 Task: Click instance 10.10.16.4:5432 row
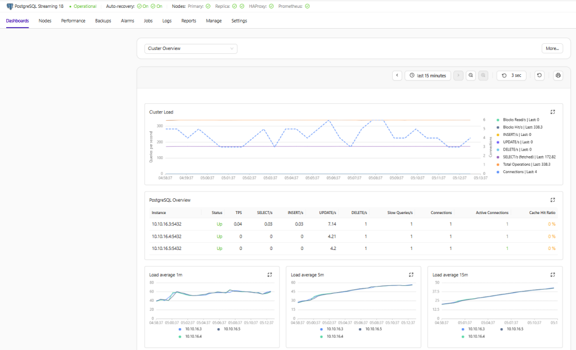click(x=353, y=237)
